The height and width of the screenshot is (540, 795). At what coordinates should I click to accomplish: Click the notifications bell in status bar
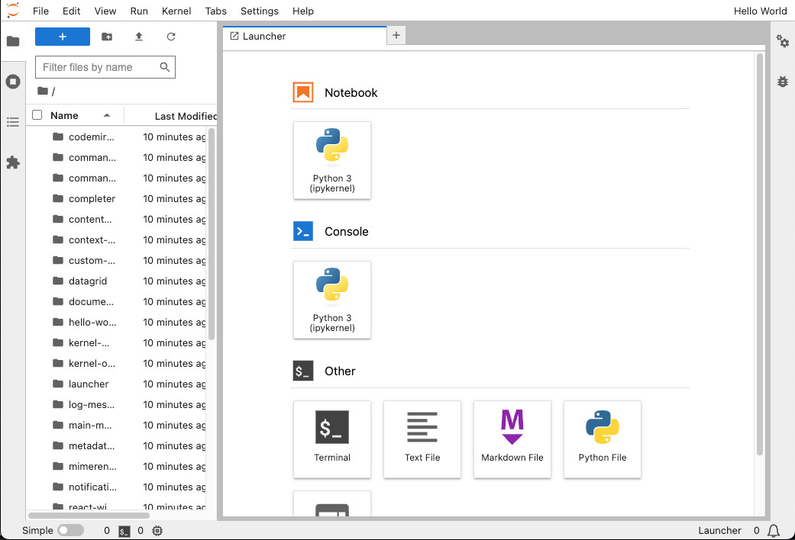point(774,530)
